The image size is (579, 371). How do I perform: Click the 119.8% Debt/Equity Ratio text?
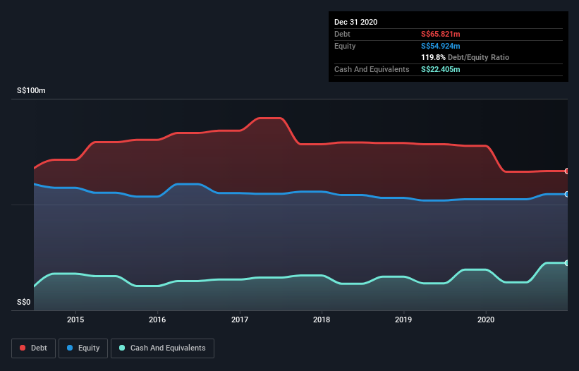[x=465, y=57]
